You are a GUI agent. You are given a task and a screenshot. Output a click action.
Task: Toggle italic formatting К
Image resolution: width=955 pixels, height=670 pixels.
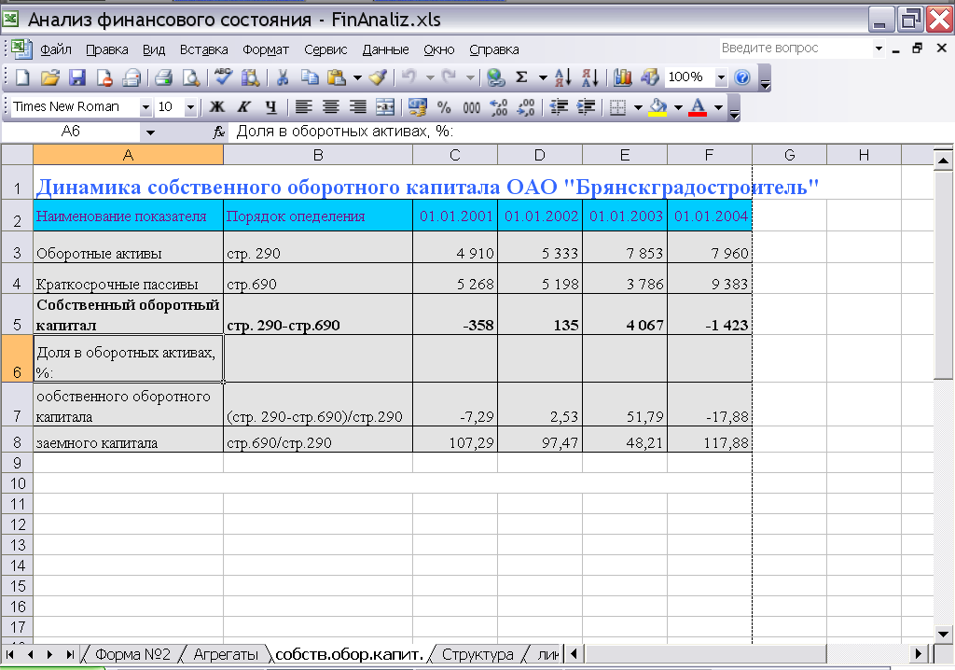tap(243, 107)
